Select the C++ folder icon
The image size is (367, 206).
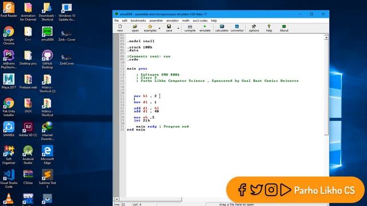point(28,33)
